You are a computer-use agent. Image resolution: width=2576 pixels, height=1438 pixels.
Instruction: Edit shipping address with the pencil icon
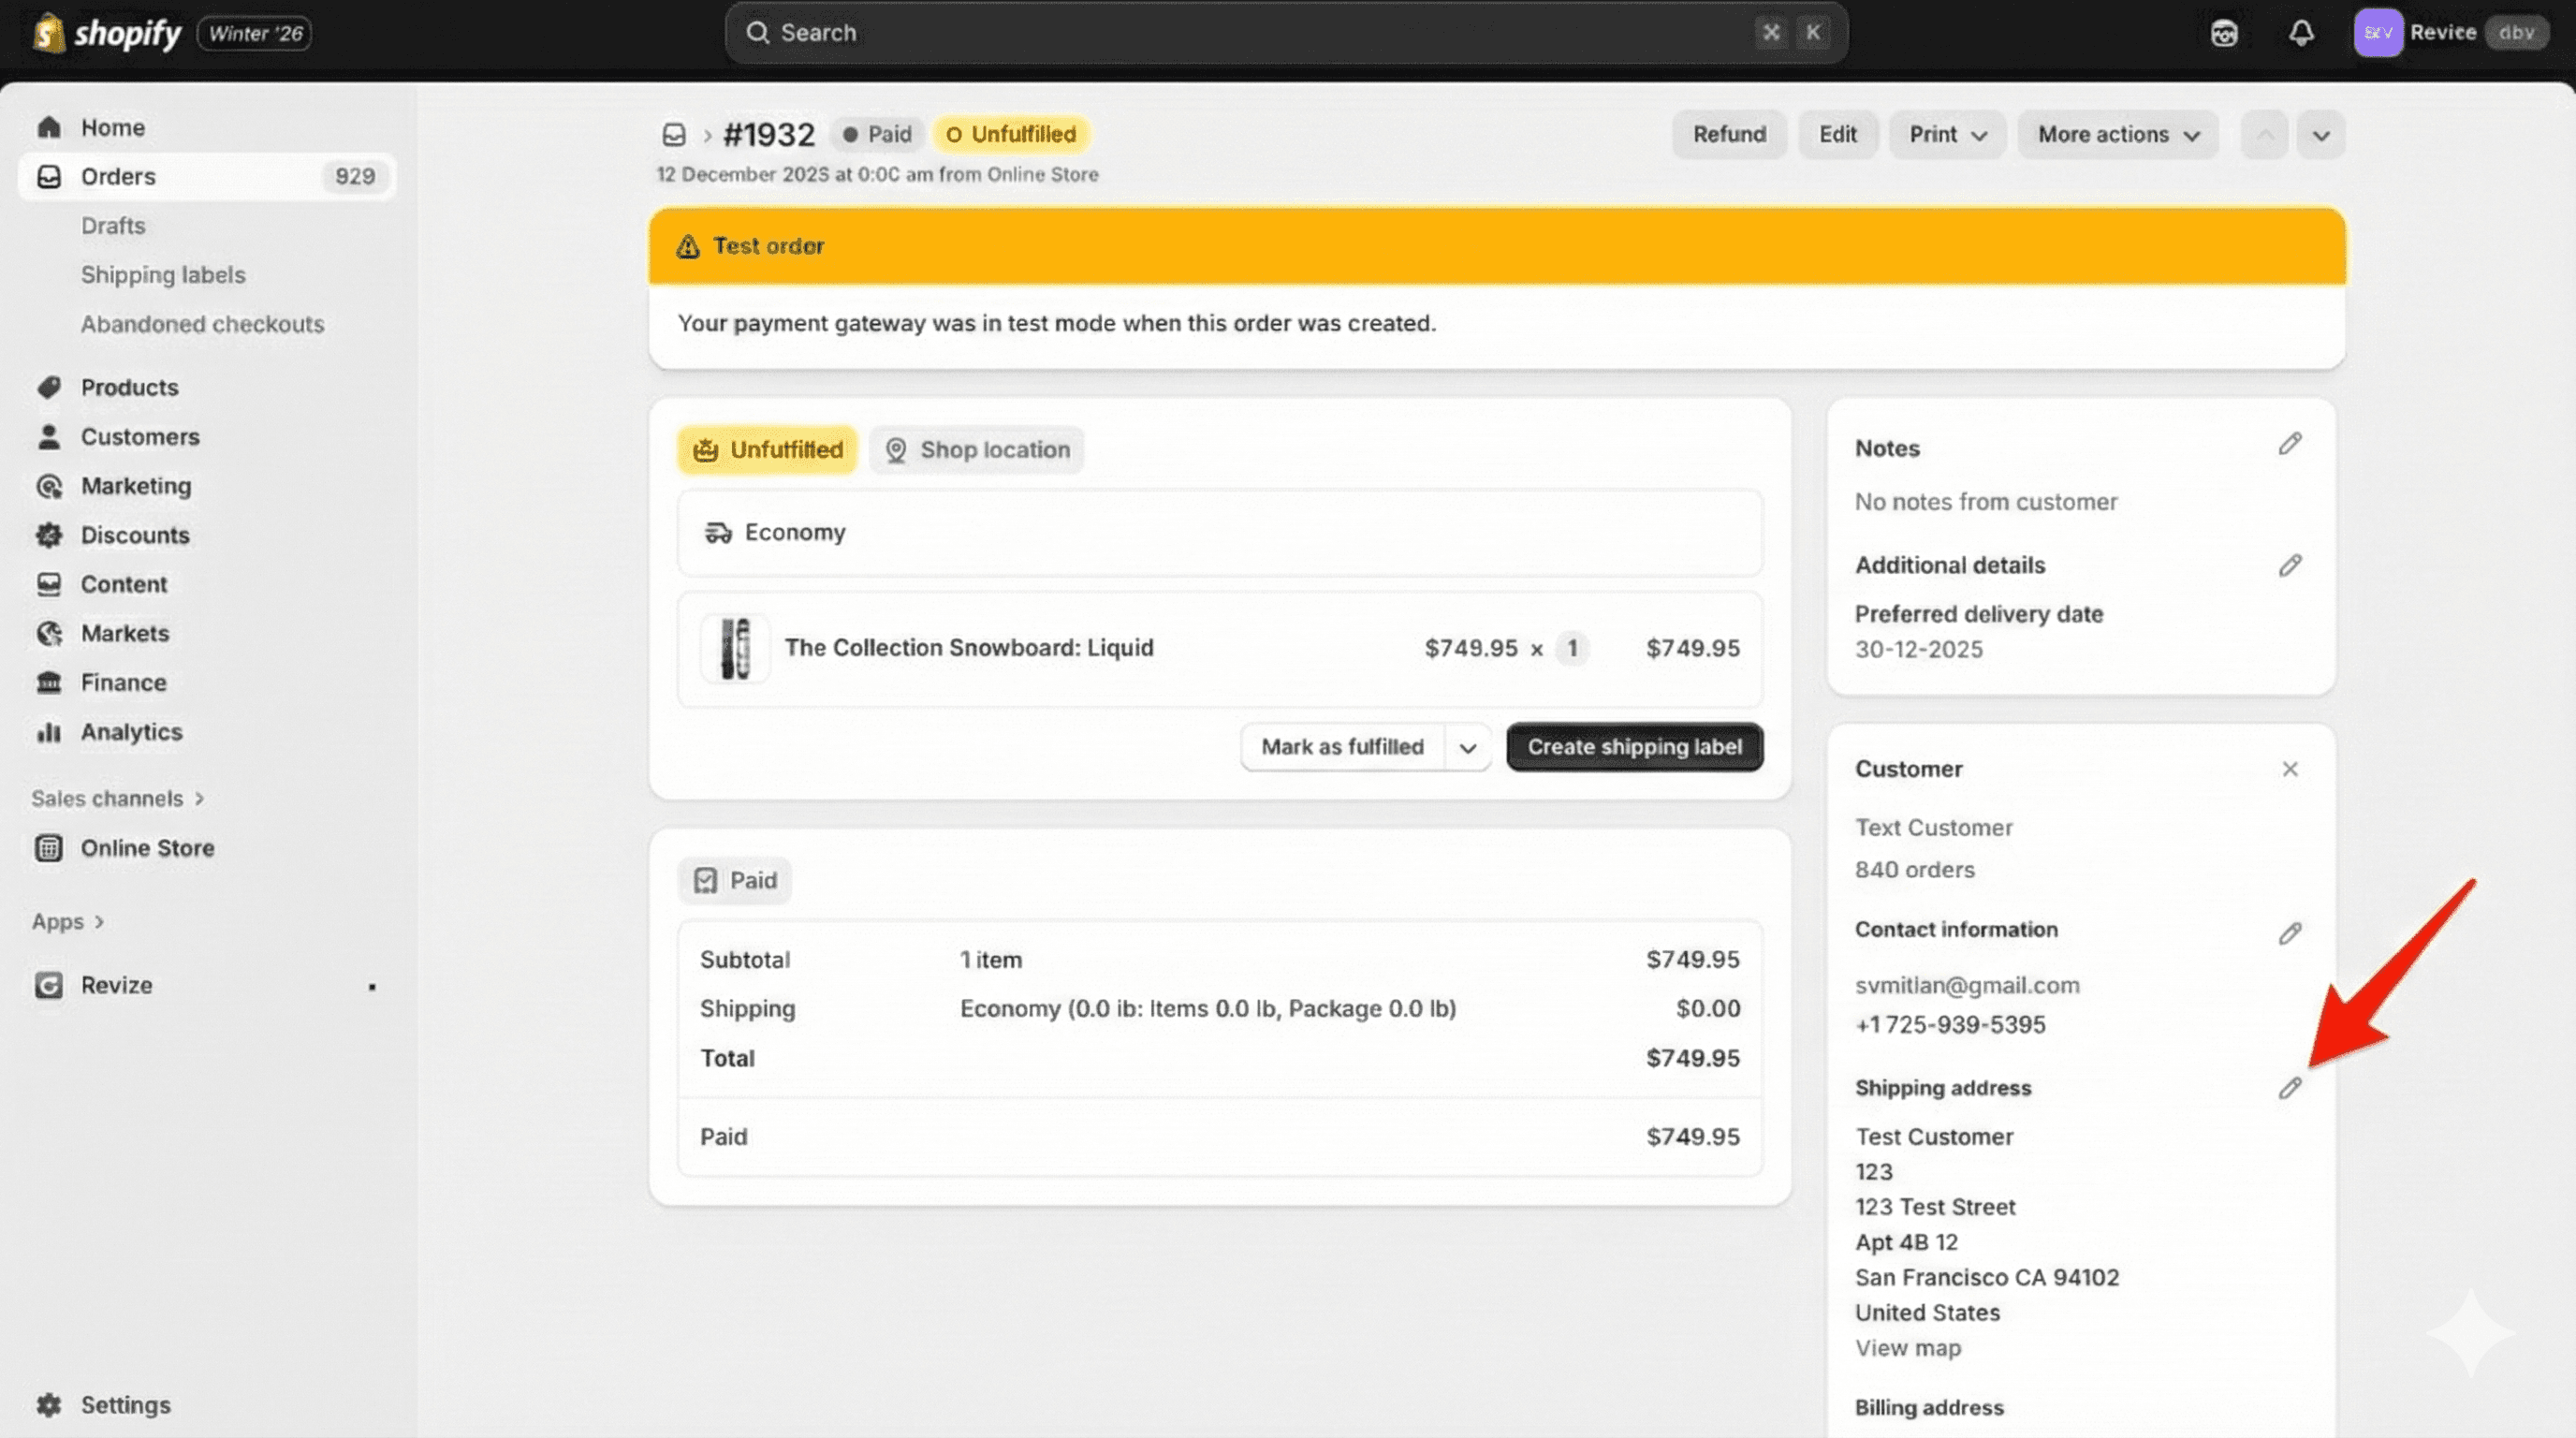coord(2290,1089)
